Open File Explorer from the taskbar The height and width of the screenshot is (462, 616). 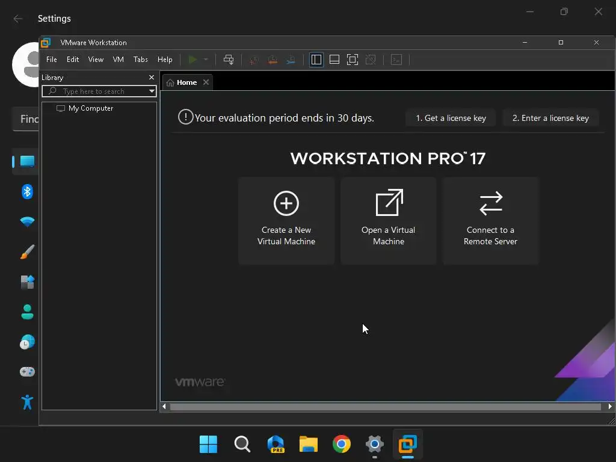(309, 445)
